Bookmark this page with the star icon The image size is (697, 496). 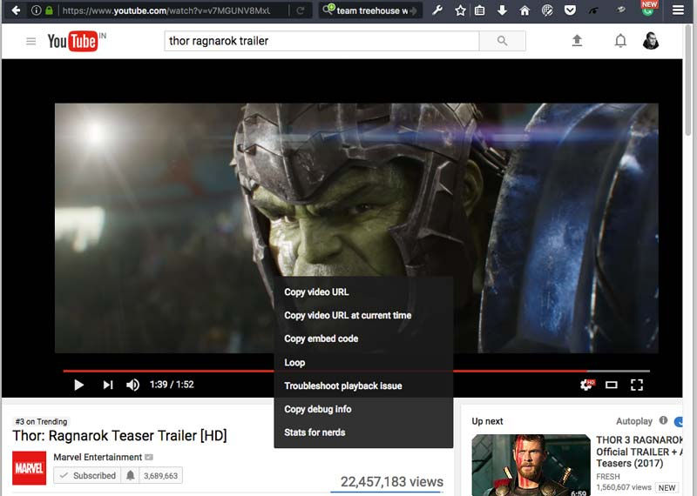coord(460,10)
